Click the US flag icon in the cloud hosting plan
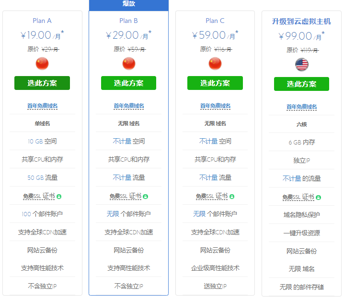 [x=302, y=65]
